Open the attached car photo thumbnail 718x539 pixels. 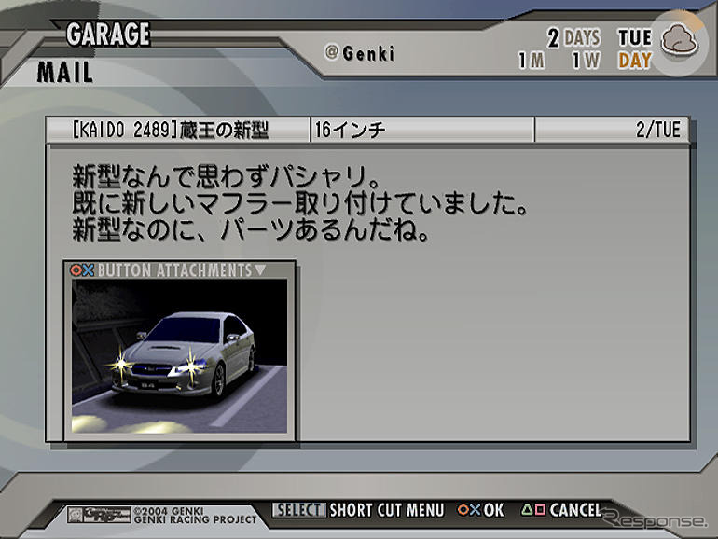179,356
